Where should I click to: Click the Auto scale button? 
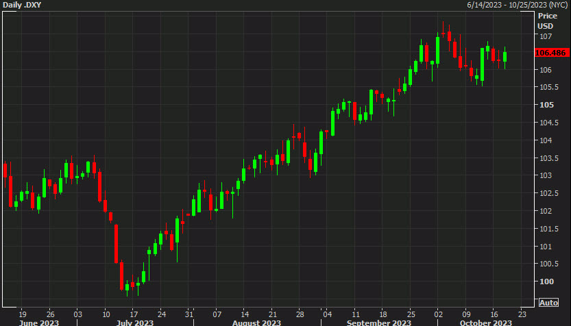tap(549, 303)
